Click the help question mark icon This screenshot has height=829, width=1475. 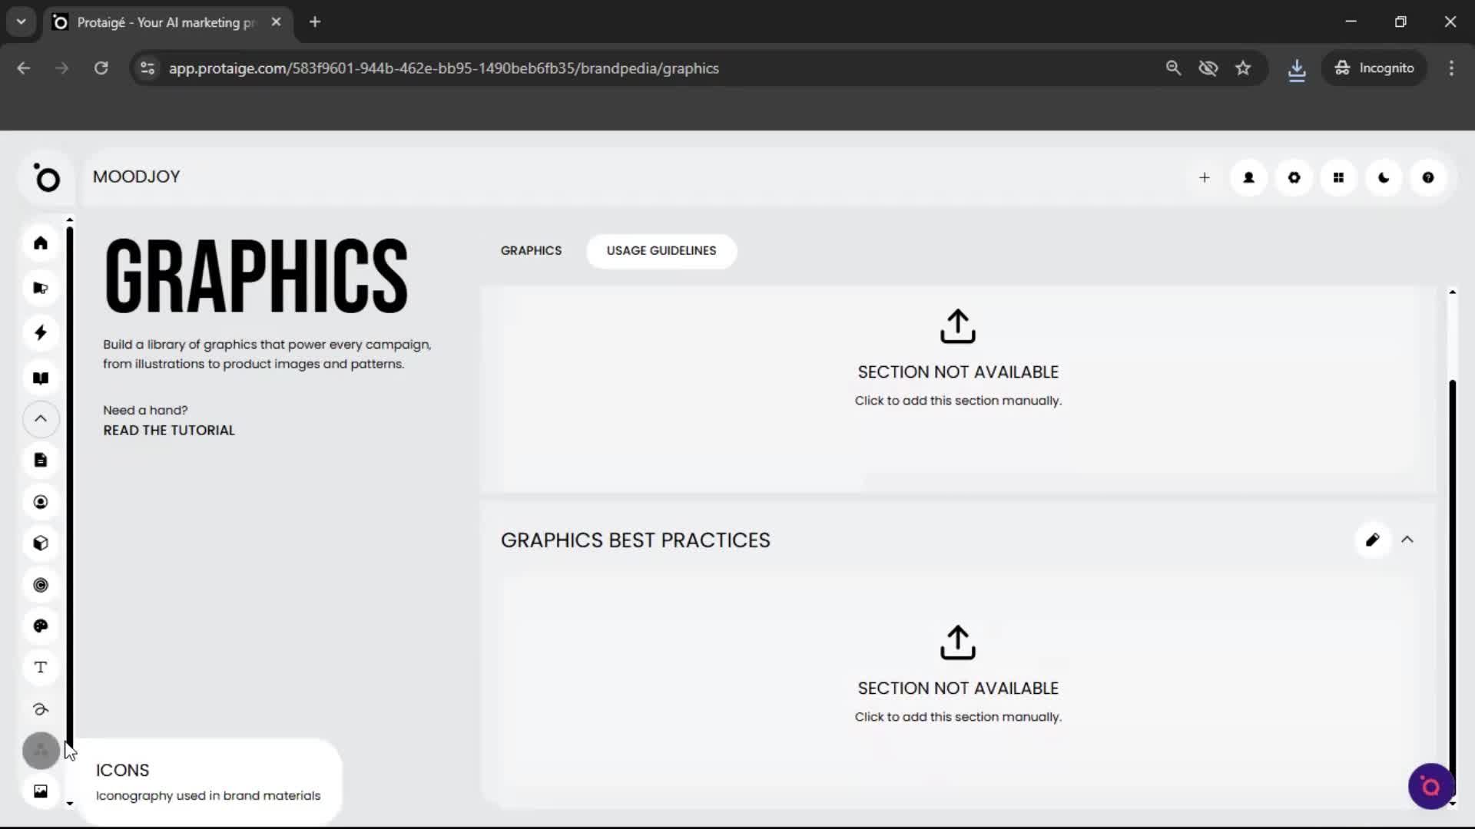click(1428, 177)
